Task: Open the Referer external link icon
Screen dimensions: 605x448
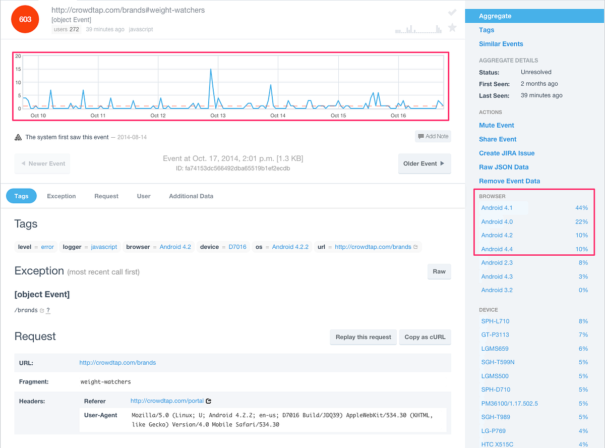Action: 209,401
